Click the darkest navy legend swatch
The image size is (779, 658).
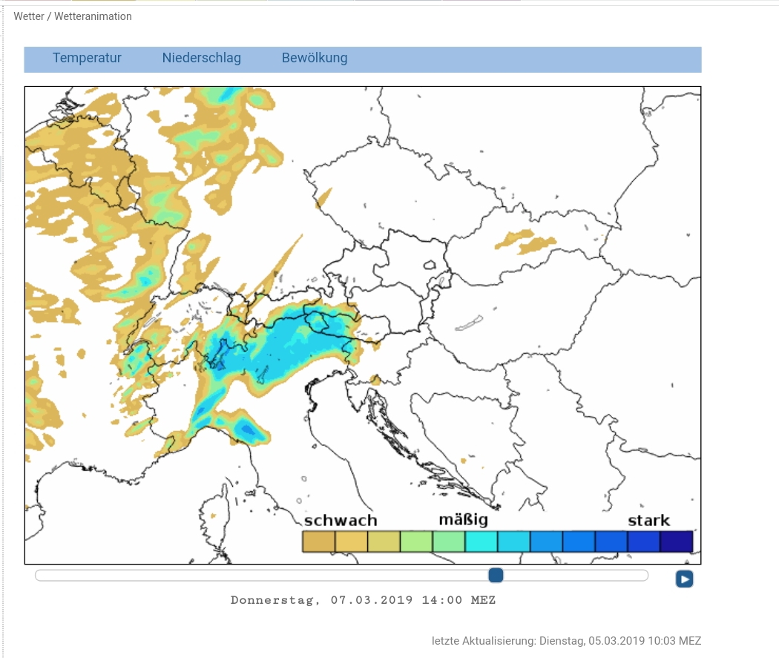676,542
